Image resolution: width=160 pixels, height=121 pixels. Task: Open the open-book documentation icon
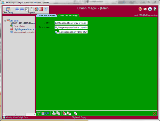pos(145,9)
